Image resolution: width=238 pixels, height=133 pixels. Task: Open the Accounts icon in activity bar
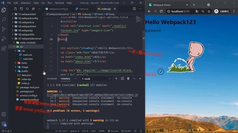click(4, 114)
